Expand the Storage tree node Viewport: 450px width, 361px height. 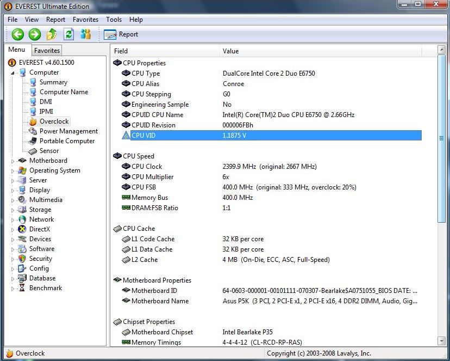(x=12, y=210)
